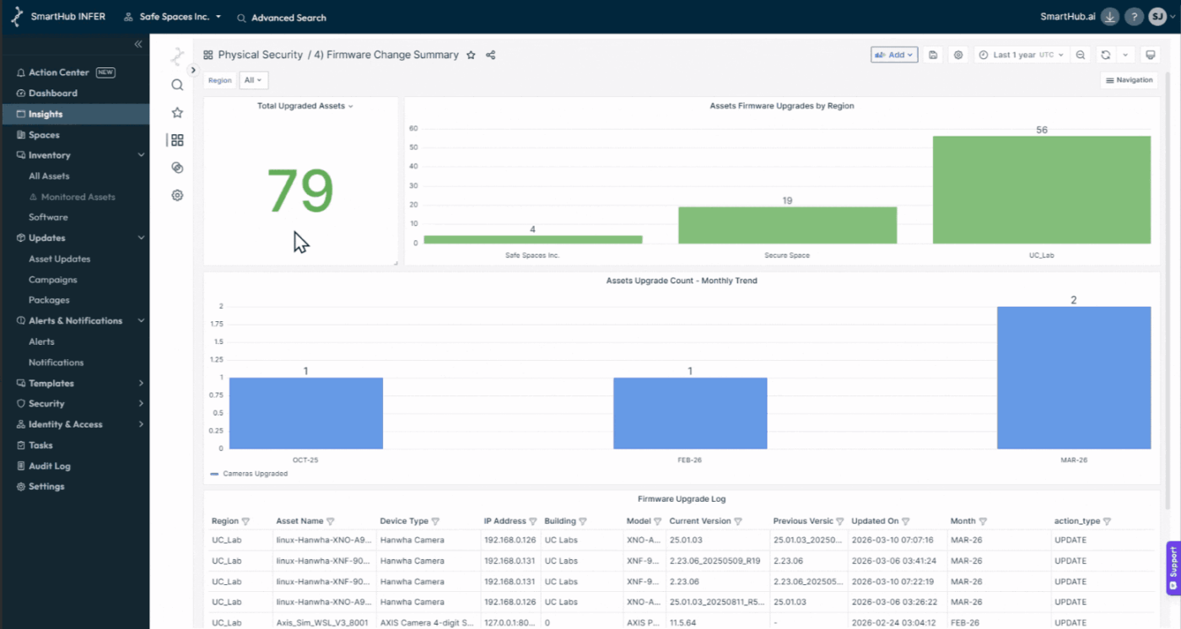Click the Navigation button
The height and width of the screenshot is (629, 1181).
coord(1128,79)
